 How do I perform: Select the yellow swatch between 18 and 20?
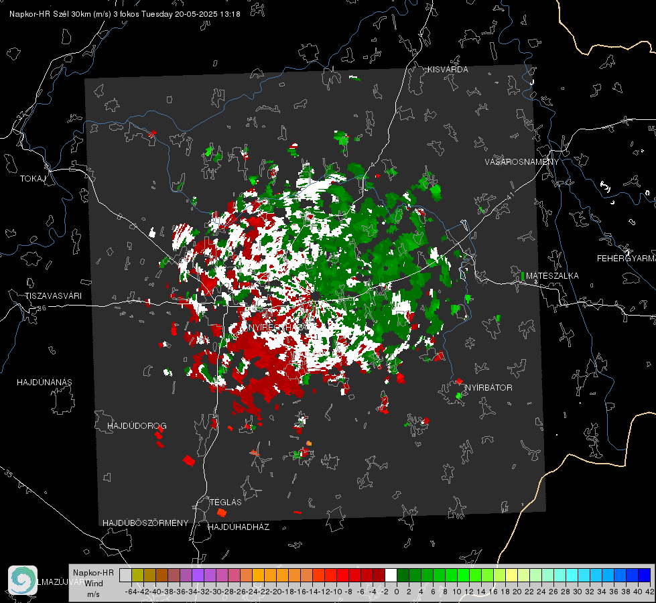511,575
